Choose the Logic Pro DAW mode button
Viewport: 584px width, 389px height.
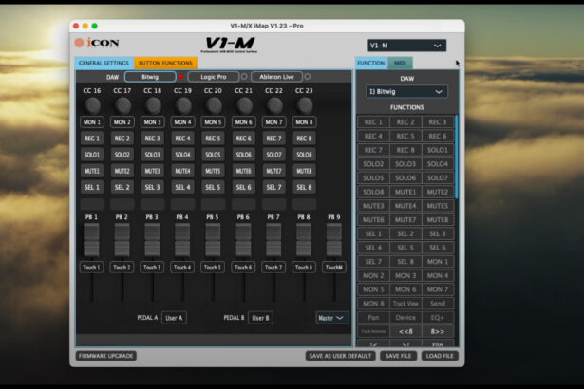click(x=214, y=77)
